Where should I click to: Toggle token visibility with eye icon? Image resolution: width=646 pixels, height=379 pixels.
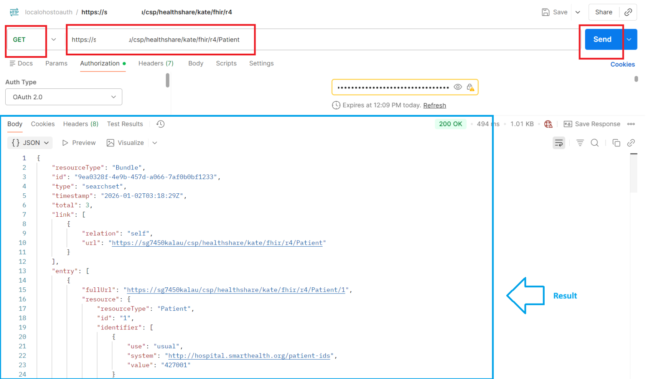coord(457,87)
